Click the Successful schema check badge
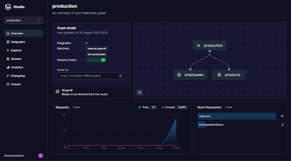Screen dimensions: 291x161 click(x=93, y=60)
